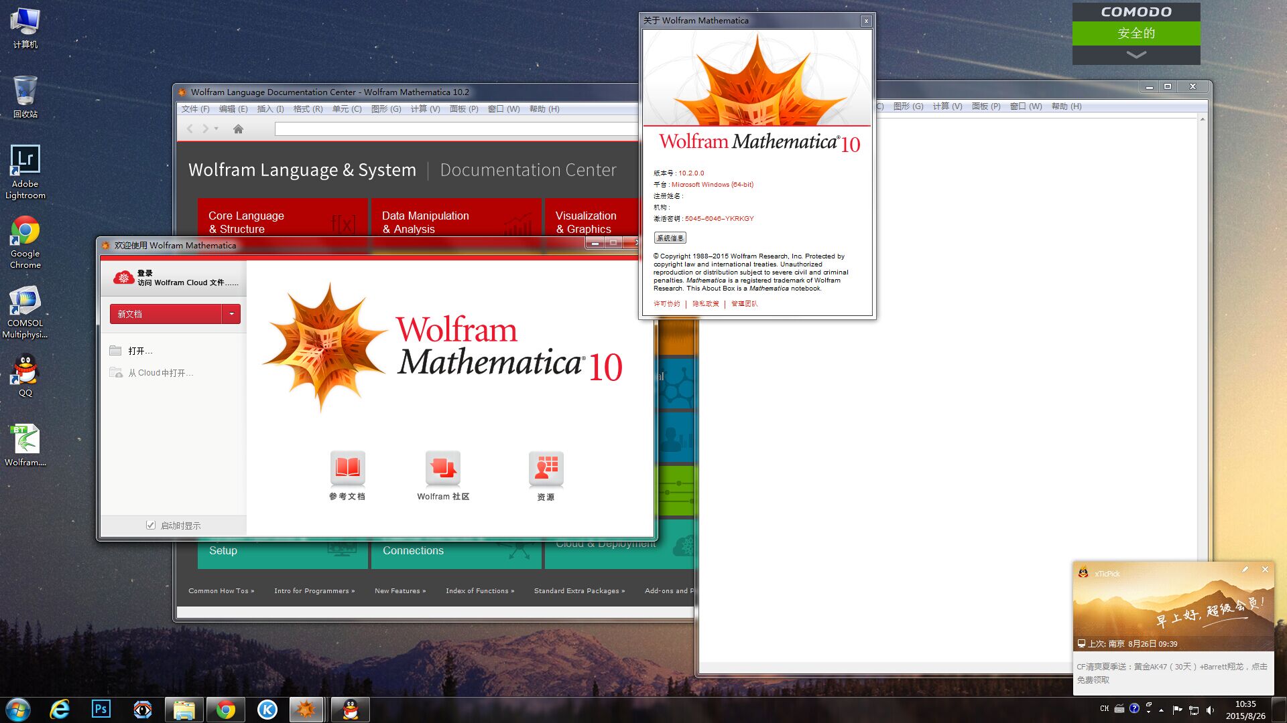Toggle the 启动时显示 checkbox

(151, 526)
